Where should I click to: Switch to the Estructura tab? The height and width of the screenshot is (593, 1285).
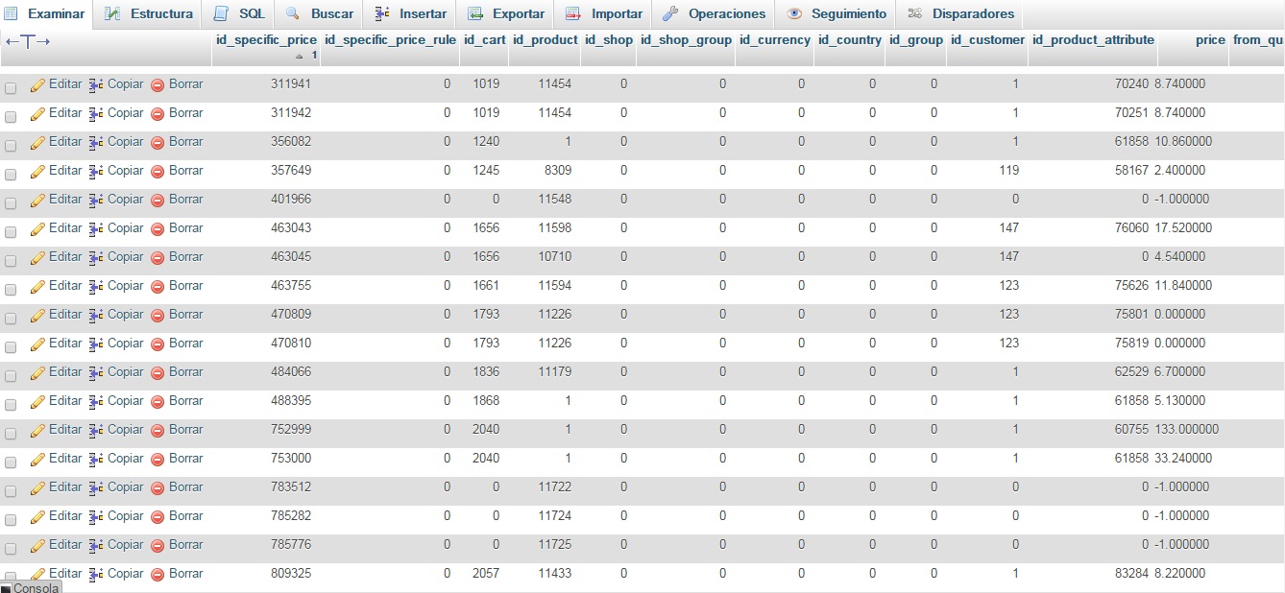click(148, 14)
